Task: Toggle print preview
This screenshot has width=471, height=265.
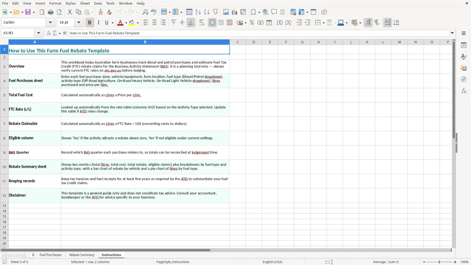Action: [x=59, y=12]
